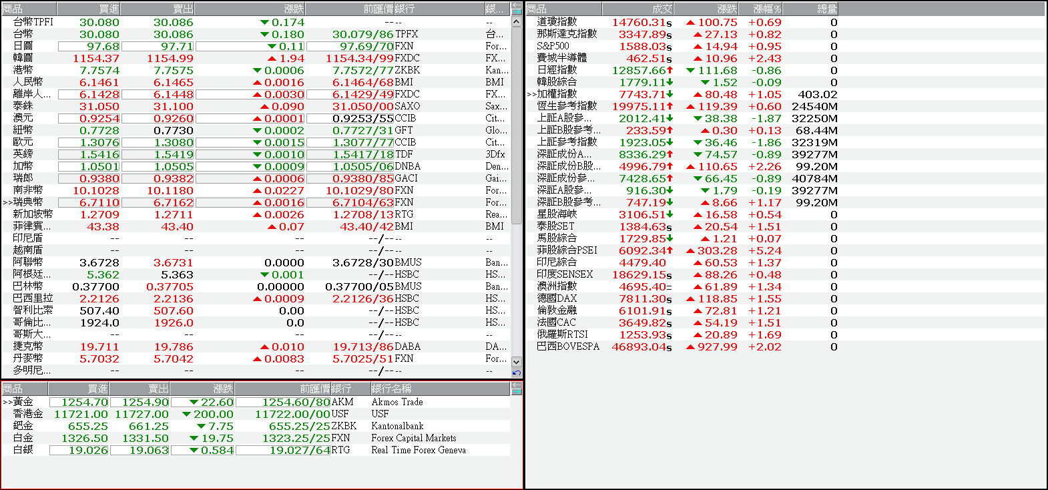Click the cyan right arrow in precious metals panel

tap(517, 391)
